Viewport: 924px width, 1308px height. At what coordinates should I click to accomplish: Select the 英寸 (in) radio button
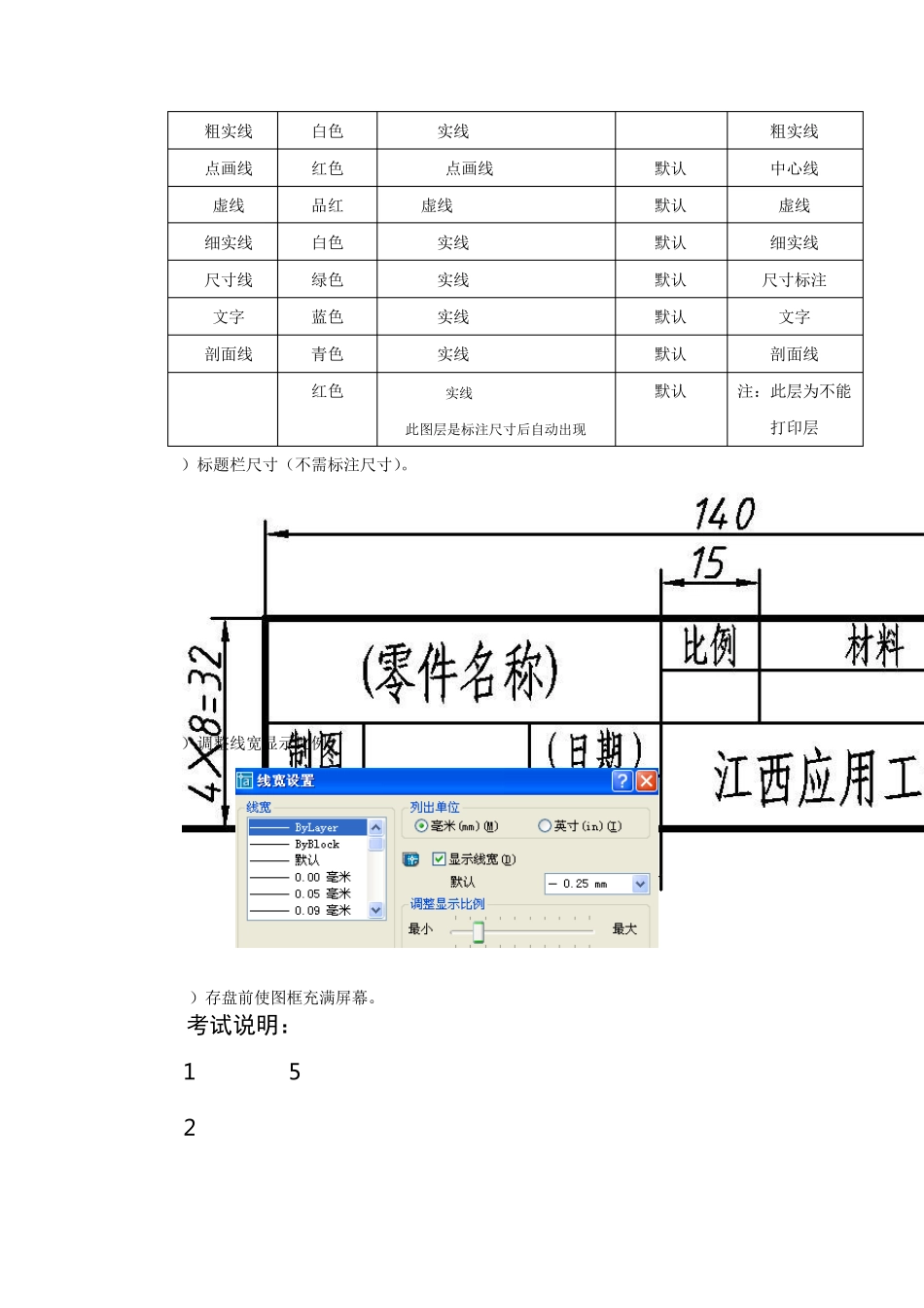point(545,826)
